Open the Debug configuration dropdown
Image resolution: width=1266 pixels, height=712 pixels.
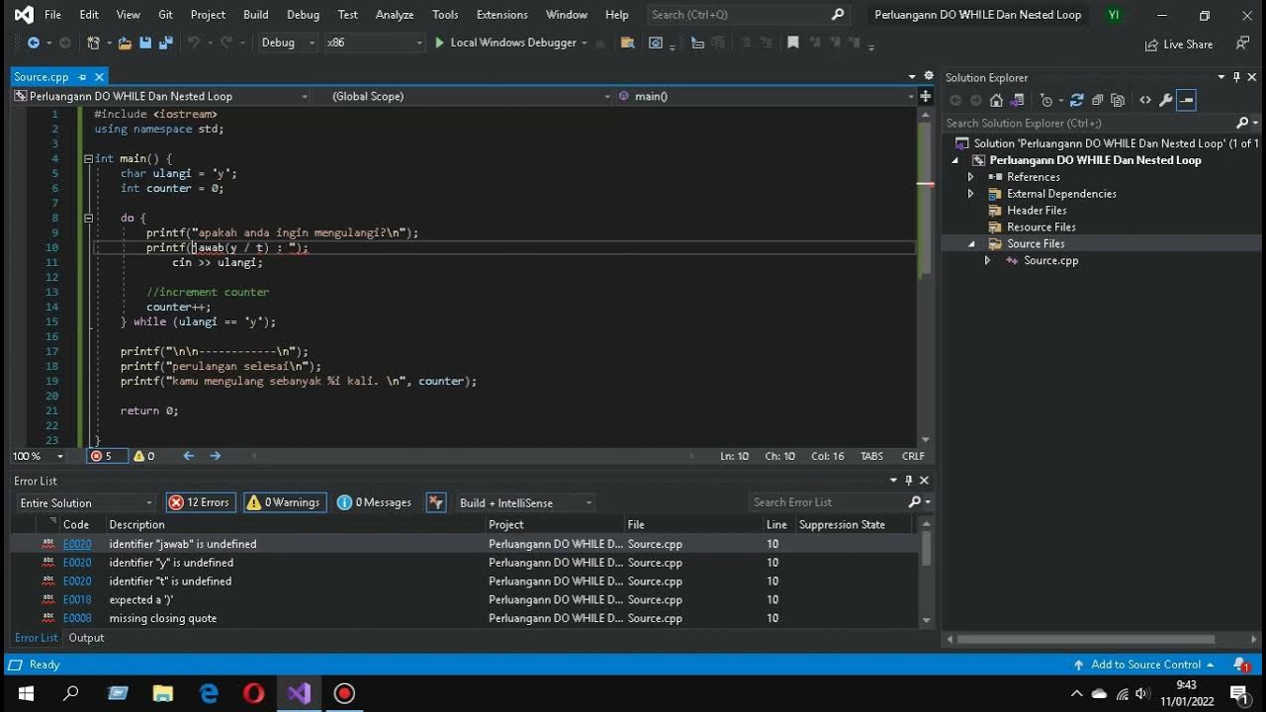tap(288, 43)
